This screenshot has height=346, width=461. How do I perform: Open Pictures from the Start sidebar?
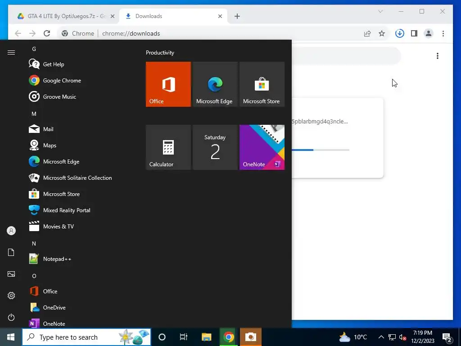[11, 274]
